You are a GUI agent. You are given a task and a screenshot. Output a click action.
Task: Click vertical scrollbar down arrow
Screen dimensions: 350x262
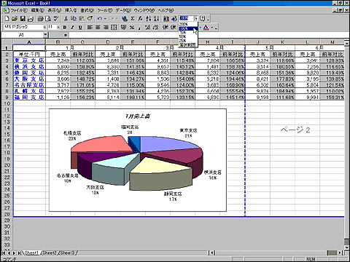[x=347, y=247]
